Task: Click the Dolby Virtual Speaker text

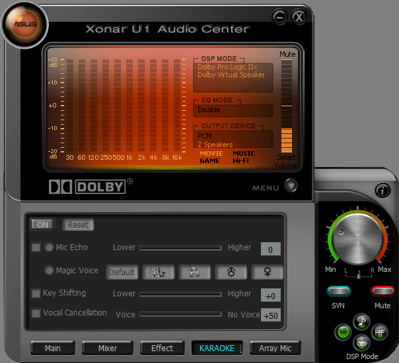Action: click(231, 75)
